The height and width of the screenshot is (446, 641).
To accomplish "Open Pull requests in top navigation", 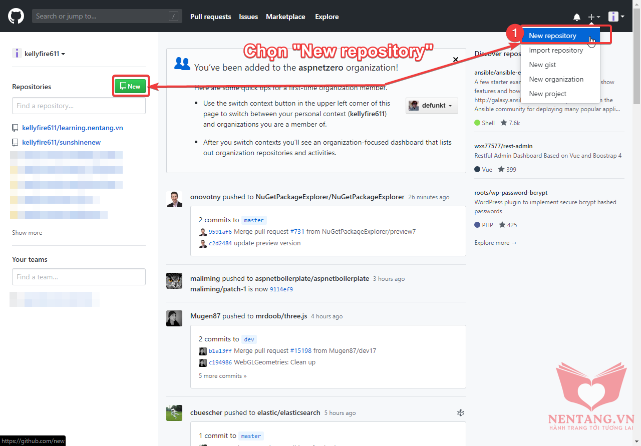I will point(210,17).
